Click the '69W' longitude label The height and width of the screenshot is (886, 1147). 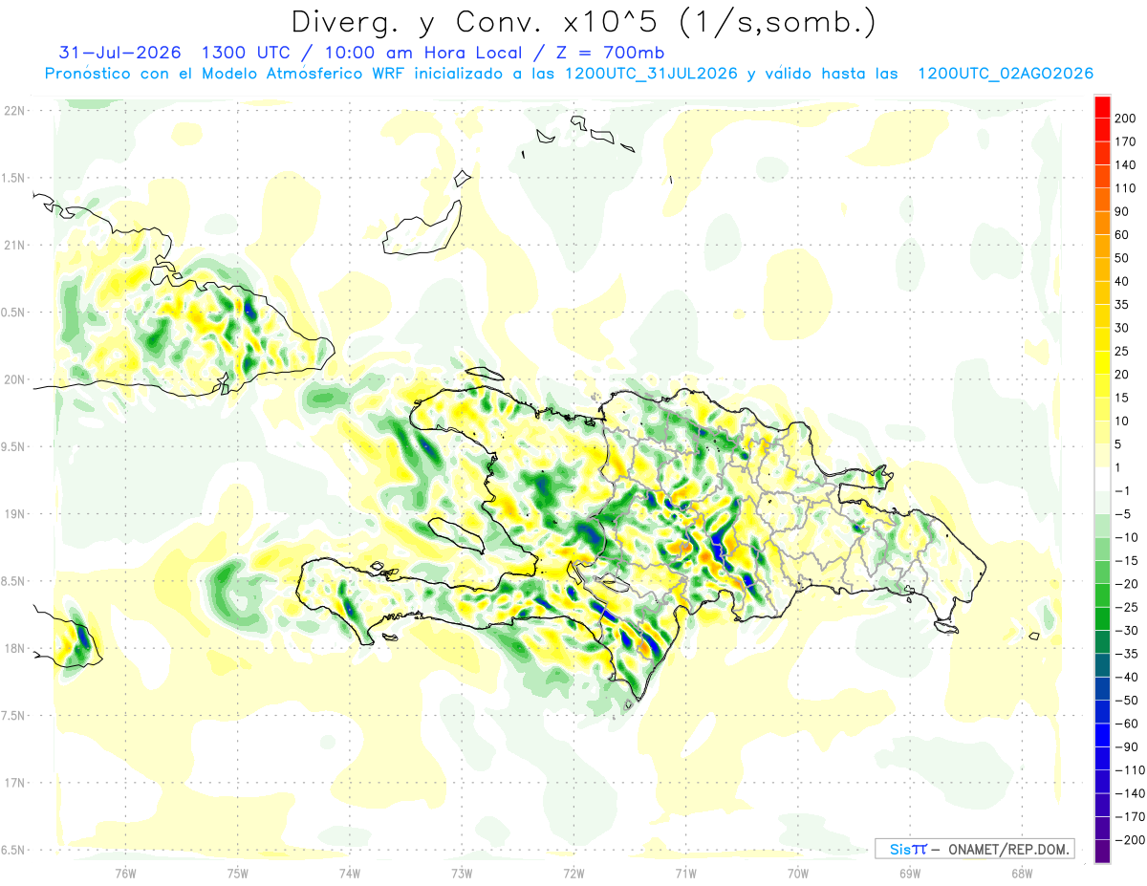tap(910, 875)
